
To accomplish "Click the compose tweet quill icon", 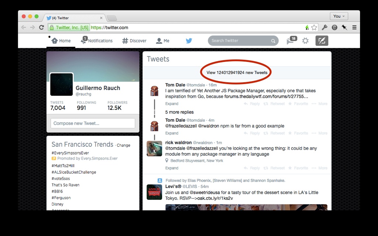I will click(322, 41).
